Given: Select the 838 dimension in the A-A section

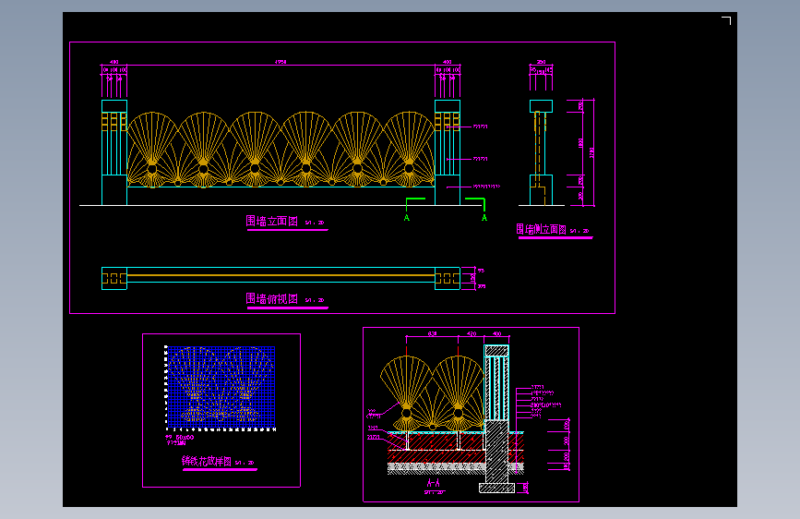Looking at the screenshot, I should [x=432, y=333].
